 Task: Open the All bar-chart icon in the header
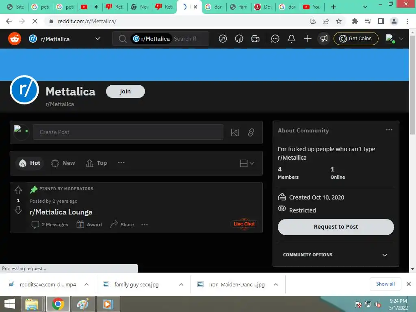point(239,39)
